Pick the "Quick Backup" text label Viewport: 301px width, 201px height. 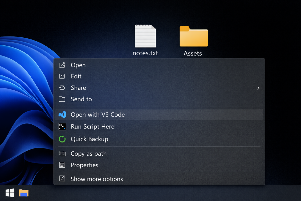pos(90,139)
